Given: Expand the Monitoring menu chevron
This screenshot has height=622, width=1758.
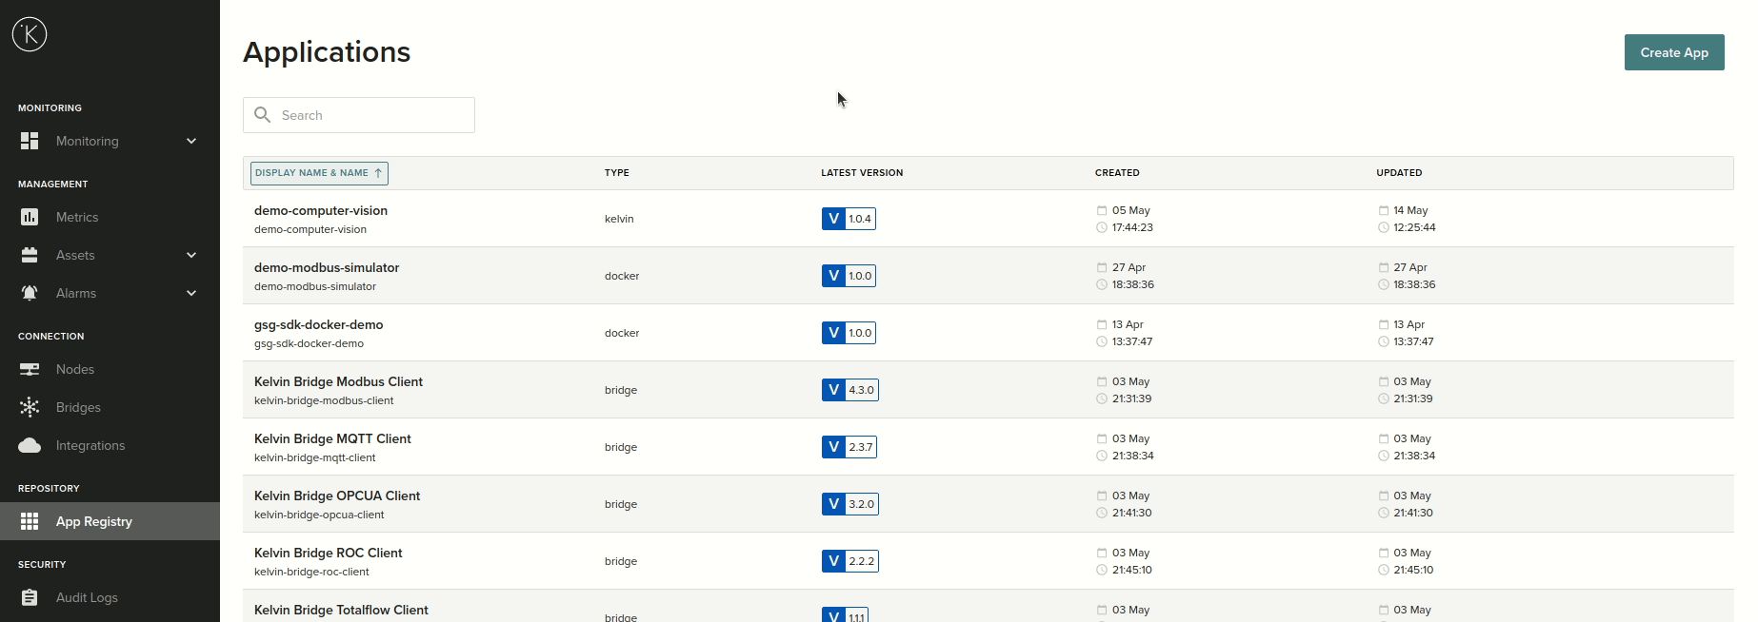Looking at the screenshot, I should (191, 141).
